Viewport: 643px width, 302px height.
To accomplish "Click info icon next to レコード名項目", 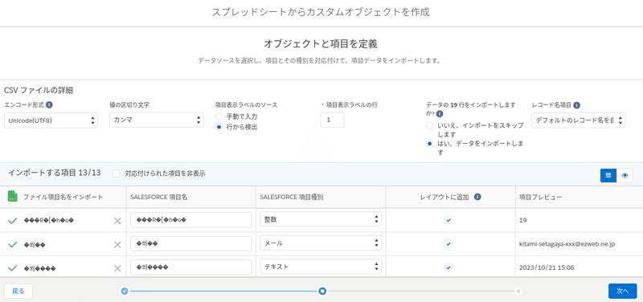I will tap(577, 105).
